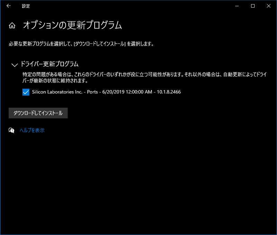Image resolution: width=277 pixels, height=235 pixels.
Task: Minimize the Settings window
Action: [x=237, y=6]
